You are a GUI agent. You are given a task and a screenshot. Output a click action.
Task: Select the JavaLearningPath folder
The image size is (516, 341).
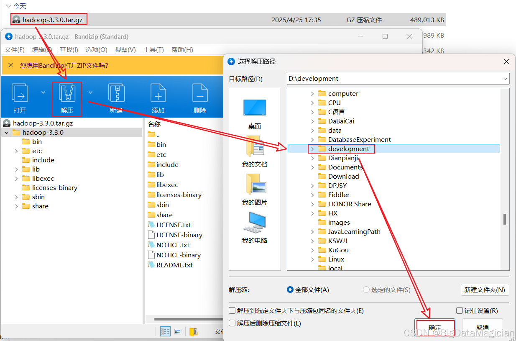pyautogui.click(x=354, y=232)
